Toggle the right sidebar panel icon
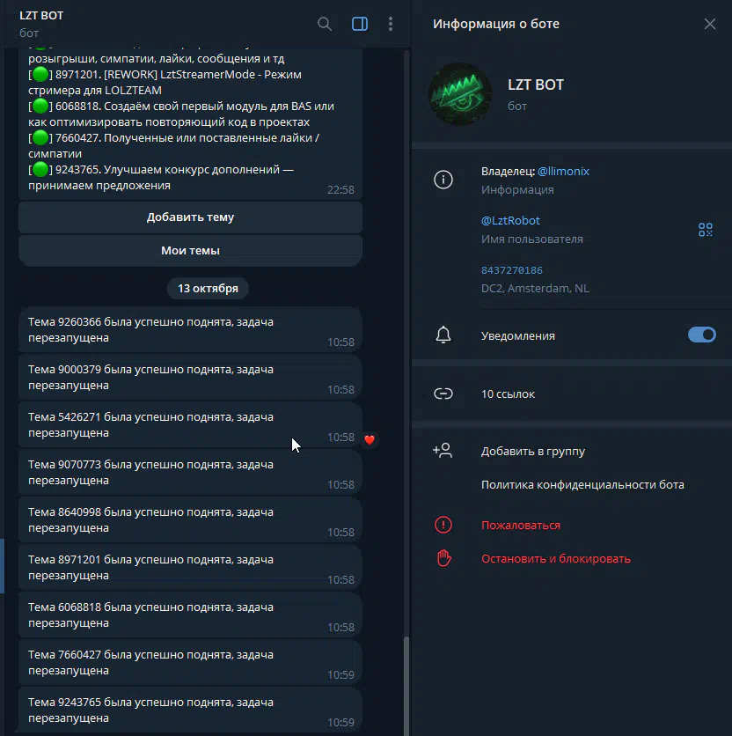This screenshot has height=736, width=732. (359, 24)
